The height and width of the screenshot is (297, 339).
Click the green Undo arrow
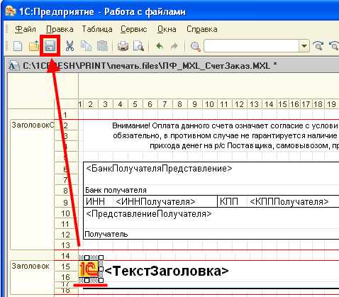160,46
